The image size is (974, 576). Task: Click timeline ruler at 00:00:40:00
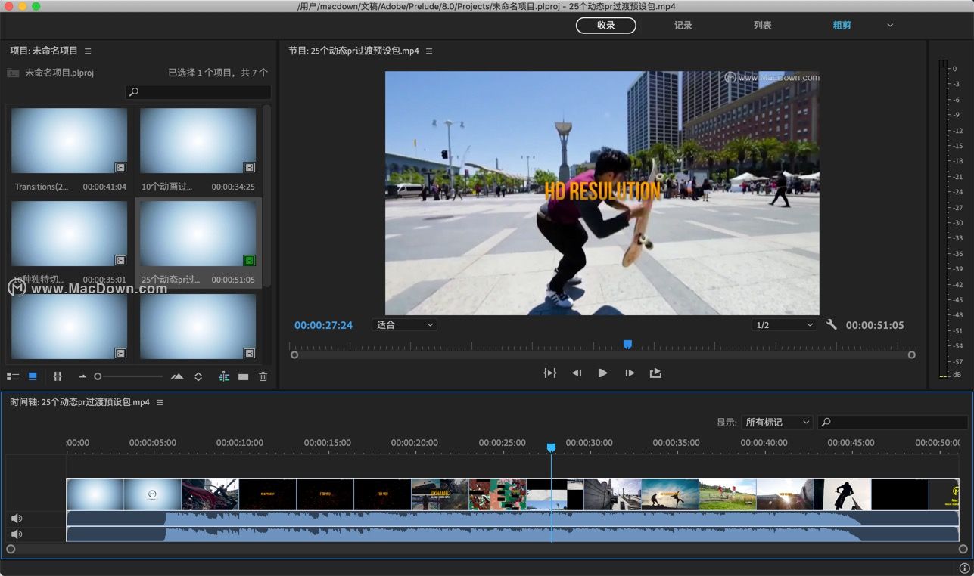(764, 443)
